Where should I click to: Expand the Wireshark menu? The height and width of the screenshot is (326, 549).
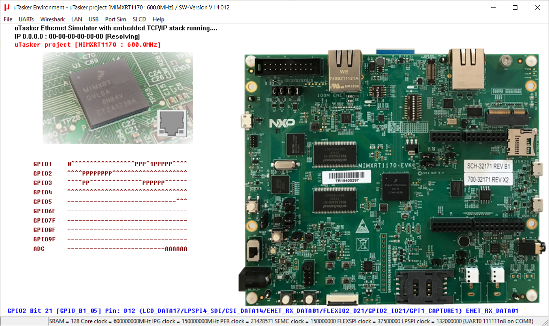point(52,19)
